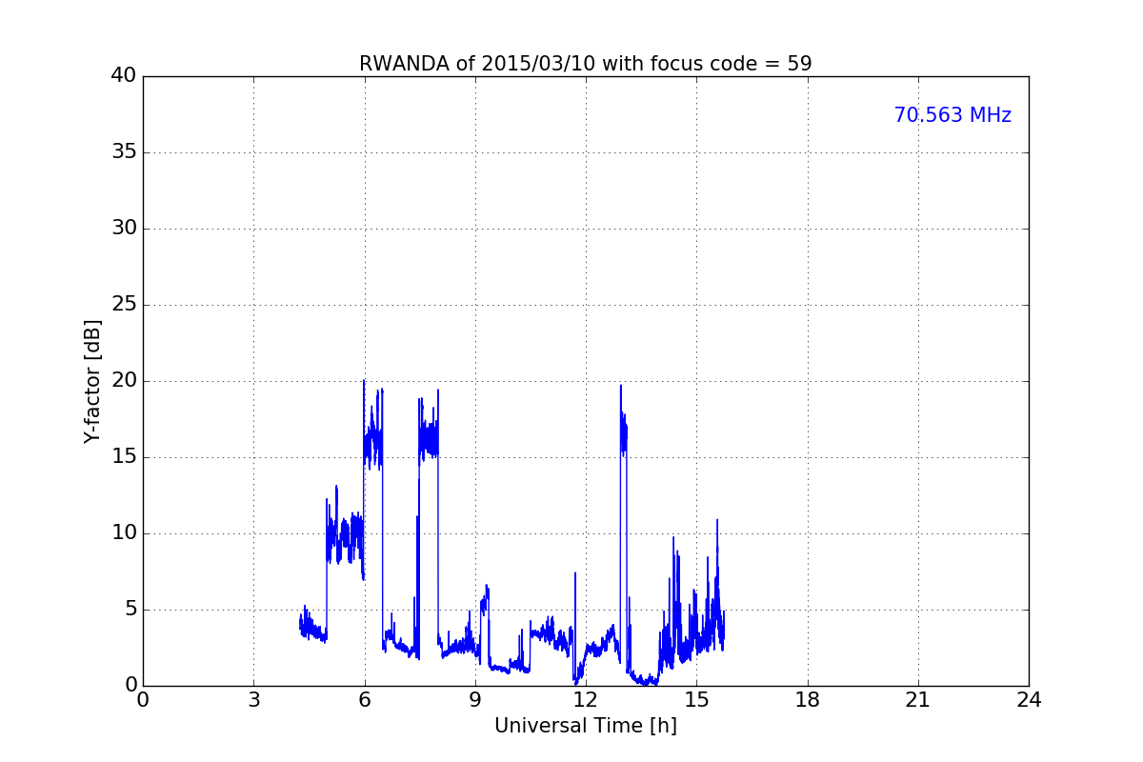Click x-axis tick label 18

808,700
